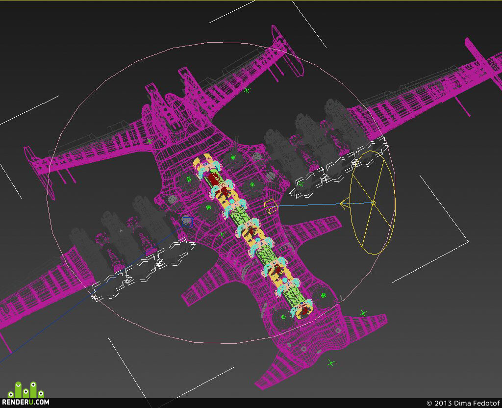Select green helper star above upper wing

[246, 90]
